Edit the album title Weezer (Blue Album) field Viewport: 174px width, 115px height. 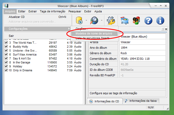[x=143, y=37]
